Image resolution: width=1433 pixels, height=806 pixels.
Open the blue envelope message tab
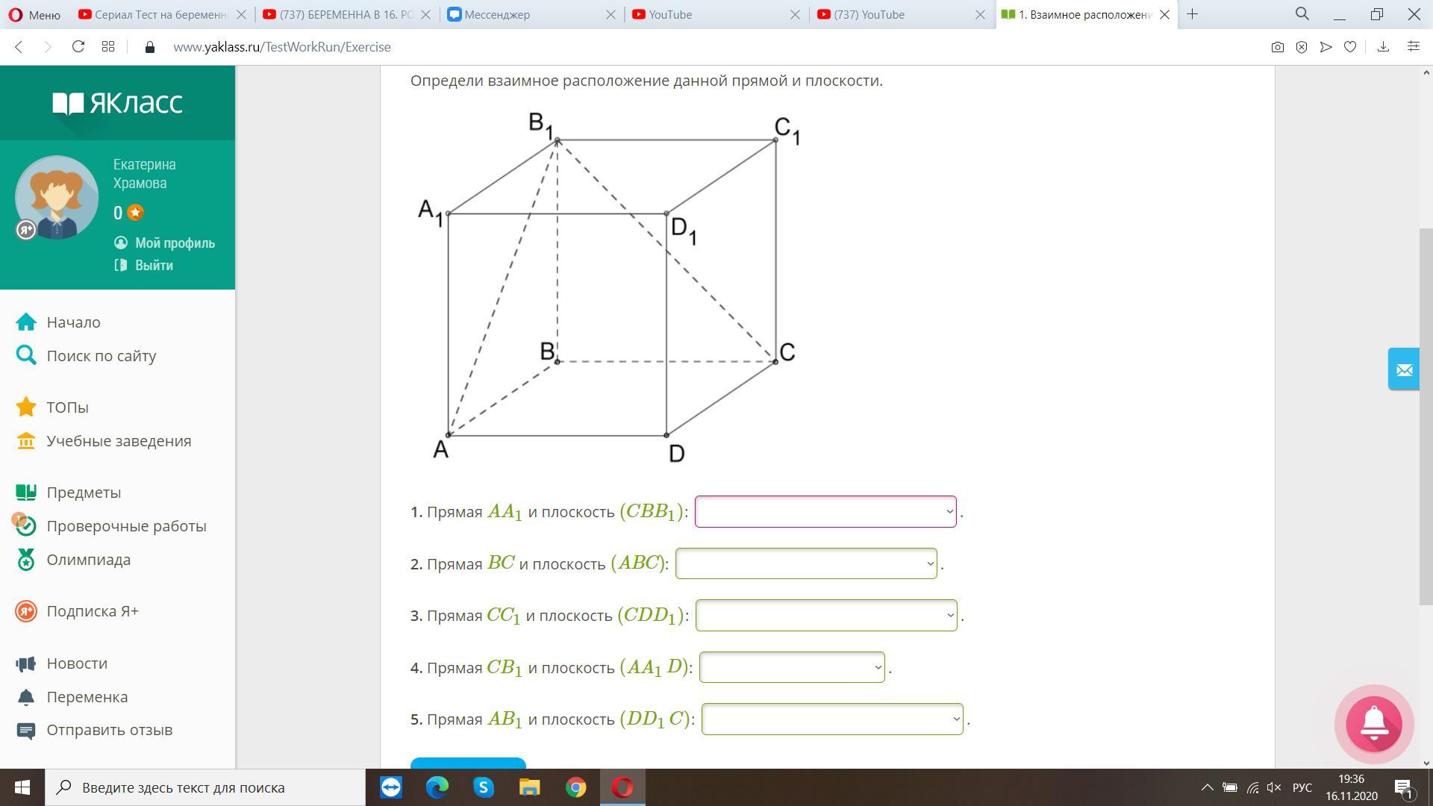point(1404,369)
